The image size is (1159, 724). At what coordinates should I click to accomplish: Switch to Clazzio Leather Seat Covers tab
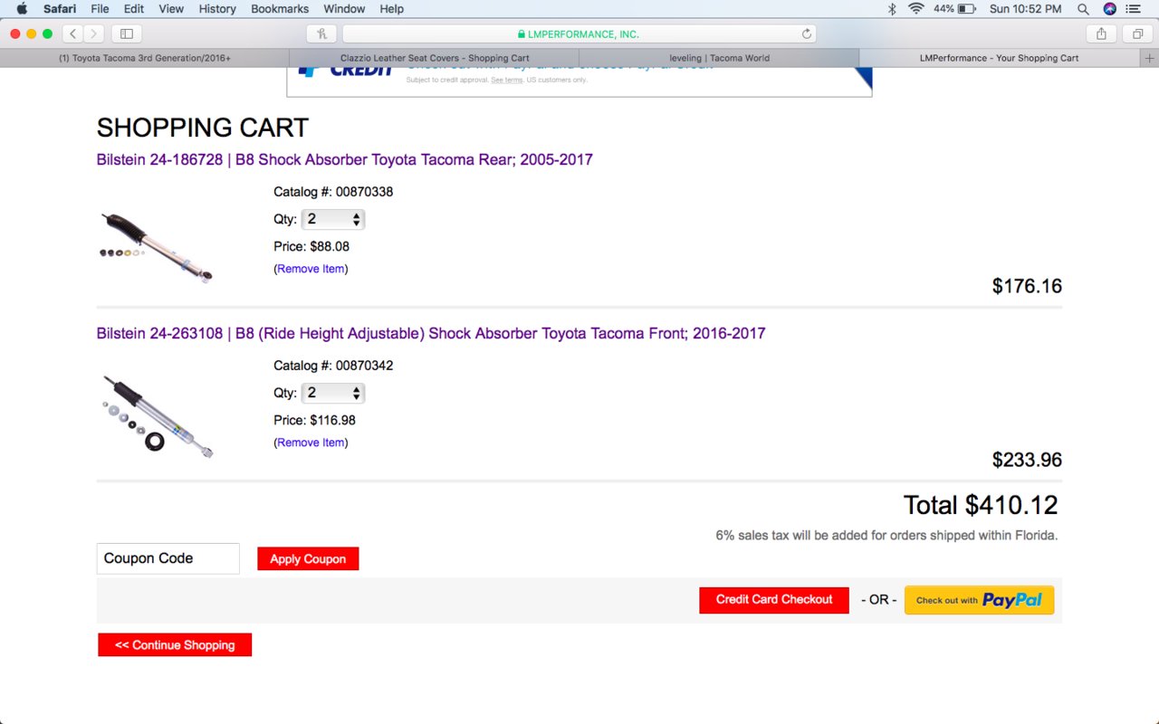pyautogui.click(x=435, y=58)
